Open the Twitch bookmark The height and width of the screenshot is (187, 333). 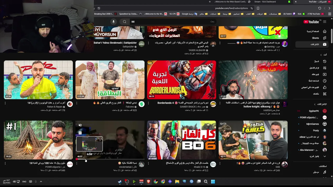pyautogui.click(x=289, y=14)
